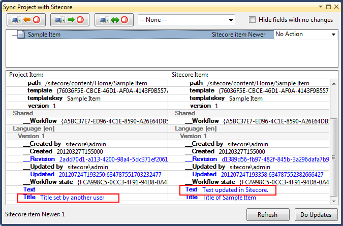343x226 pixels.
Task: Click Sitecore 'Version 1' section header
Action: (x=249, y=136)
